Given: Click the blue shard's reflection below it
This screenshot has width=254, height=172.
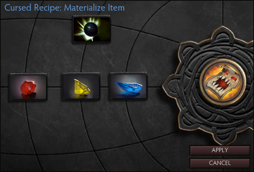Looking at the screenshot, I should coord(128,94).
